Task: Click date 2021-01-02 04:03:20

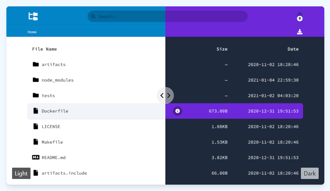Action: [273, 95]
